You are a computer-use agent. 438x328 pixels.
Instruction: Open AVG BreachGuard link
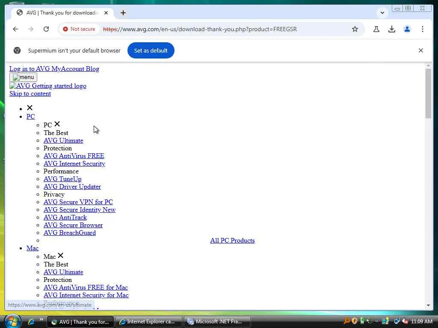70,233
